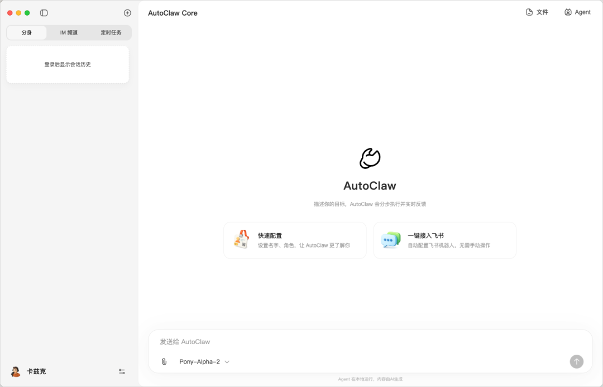The height and width of the screenshot is (387, 603).
Task: Click the Agent 在本地运行 disclaimer text
Action: pos(370,379)
